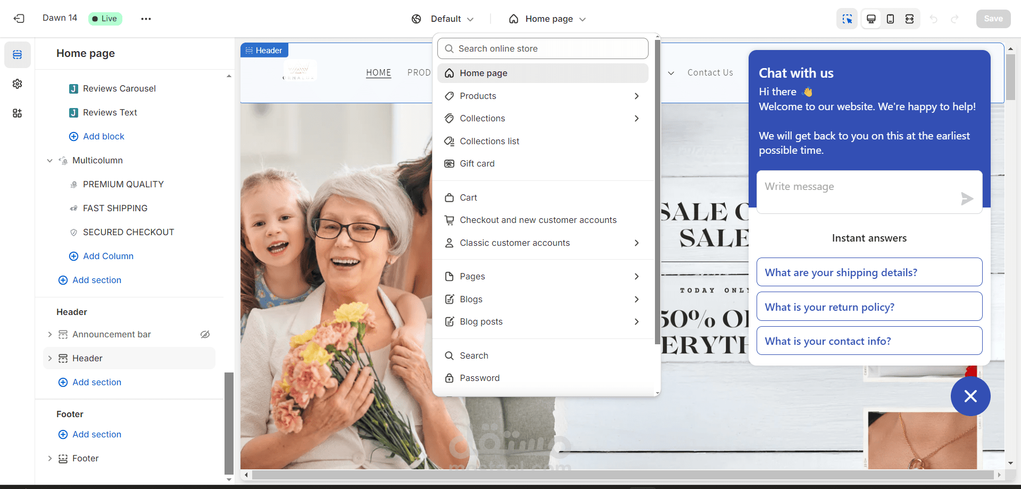
Task: Click the Sections panel icon in sidebar
Action: point(18,55)
